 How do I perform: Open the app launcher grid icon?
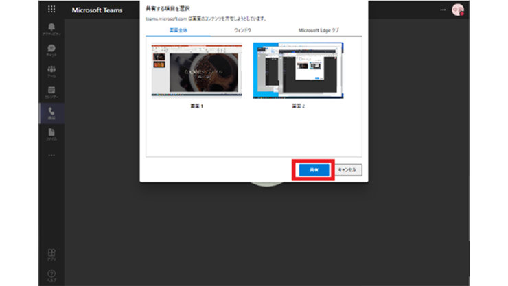tap(51, 10)
